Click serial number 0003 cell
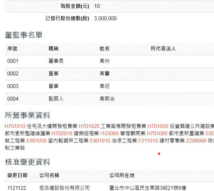Image resolution: width=214 pixels, height=191 pixels. [x=13, y=86]
